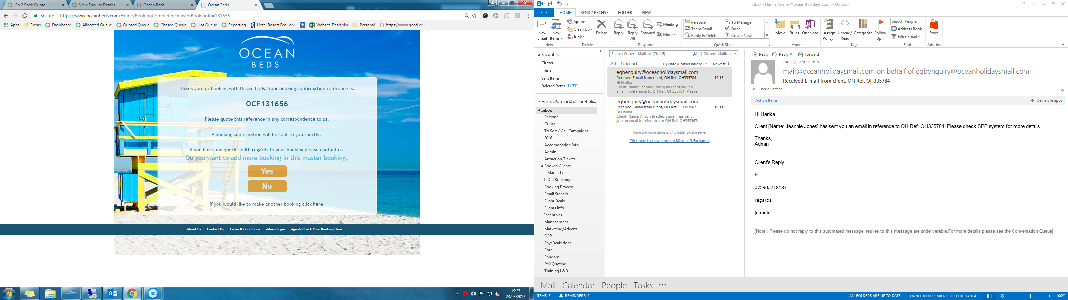Open the FILE tab in Outlook
The height and width of the screenshot is (300, 1068).
click(x=544, y=13)
